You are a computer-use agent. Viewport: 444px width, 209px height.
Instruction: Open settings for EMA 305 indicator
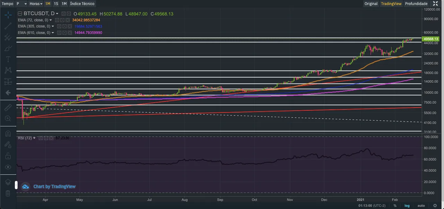[x=65, y=26]
